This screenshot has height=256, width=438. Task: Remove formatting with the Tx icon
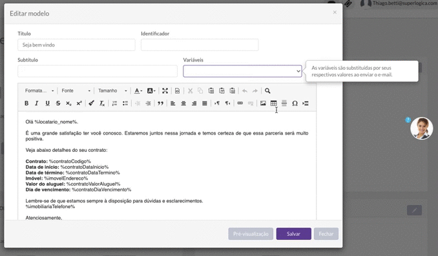point(102,103)
